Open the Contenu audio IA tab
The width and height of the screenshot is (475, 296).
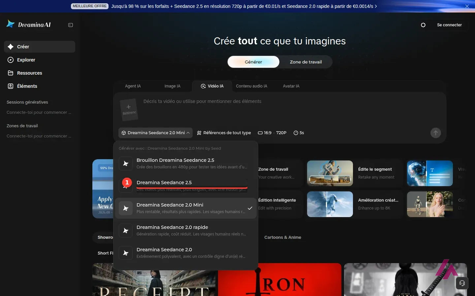[252, 86]
